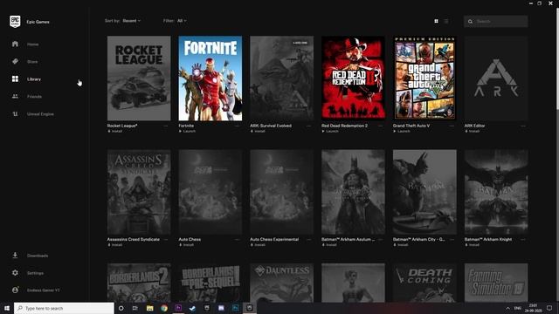Select the Farming Simulator 19 cover

point(496,283)
